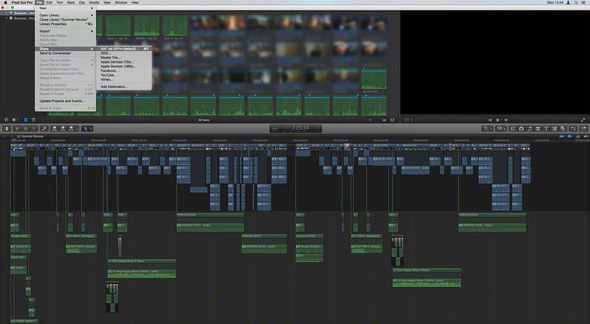Share to Facebook from submenu

click(123, 71)
